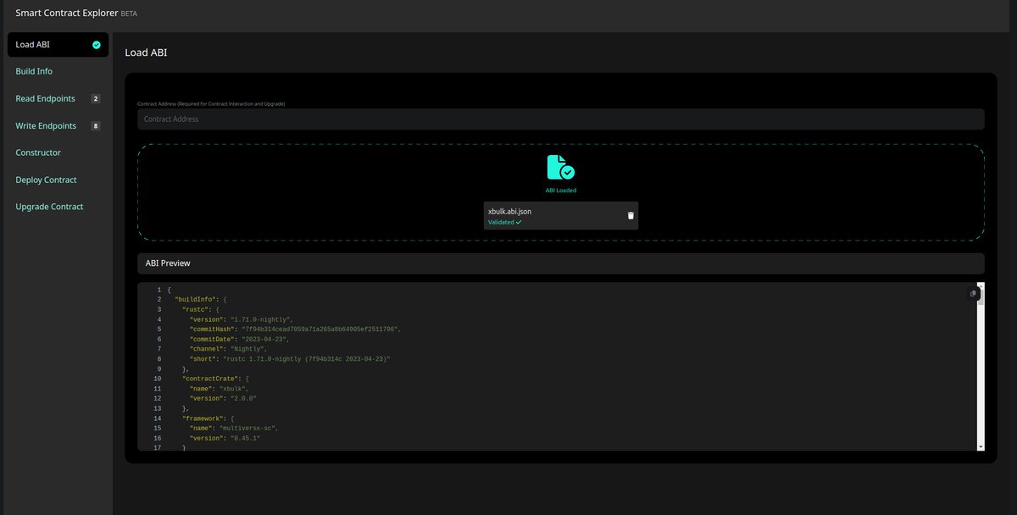Image resolution: width=1017 pixels, height=515 pixels.
Task: Go to Read Endpoints
Action: [45, 99]
